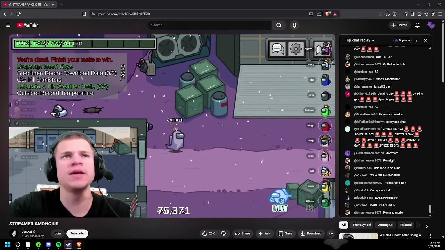Open the Brave VPN shield icon
The height and width of the screenshot is (250, 445).
pyautogui.click(x=433, y=14)
